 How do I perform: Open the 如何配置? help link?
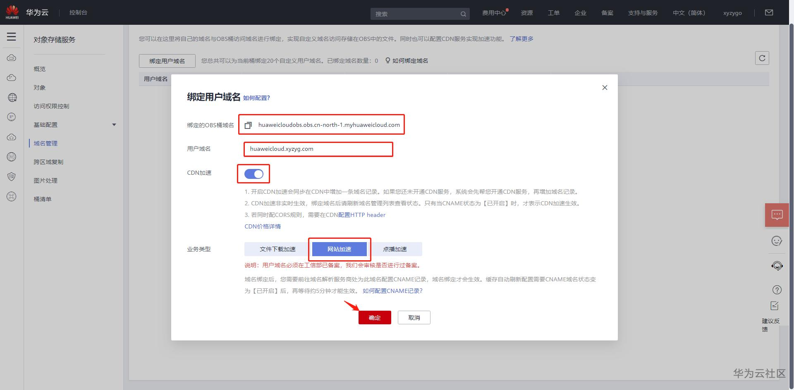(256, 98)
